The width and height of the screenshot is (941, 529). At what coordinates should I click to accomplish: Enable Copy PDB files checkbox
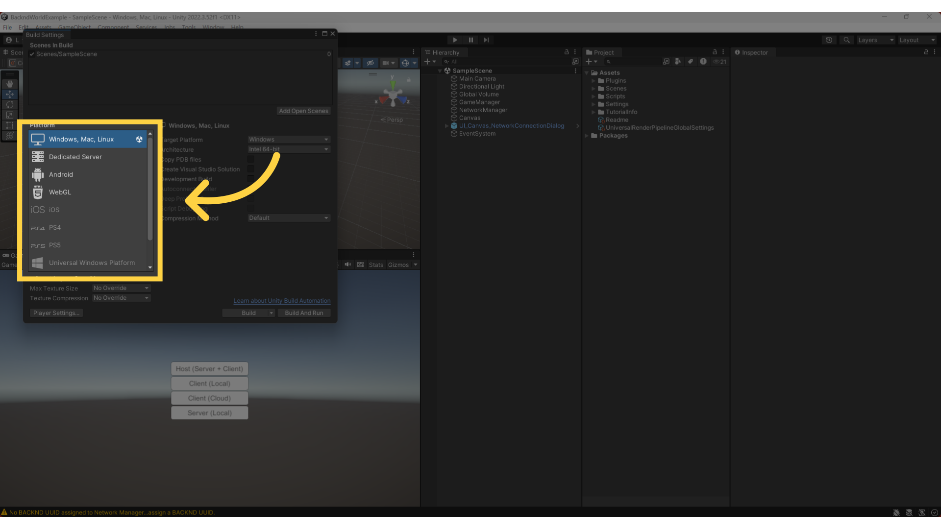pos(251,160)
